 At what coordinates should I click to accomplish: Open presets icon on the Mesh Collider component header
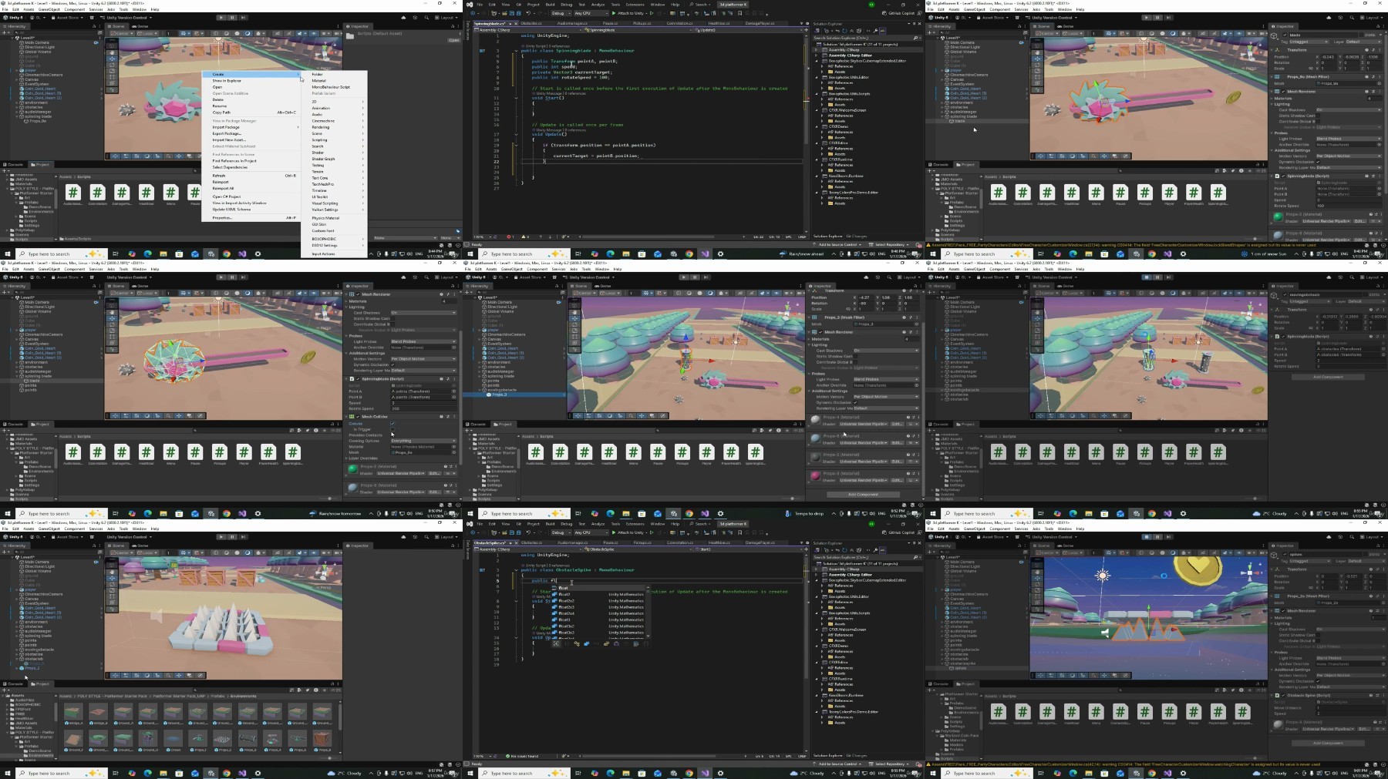[447, 417]
